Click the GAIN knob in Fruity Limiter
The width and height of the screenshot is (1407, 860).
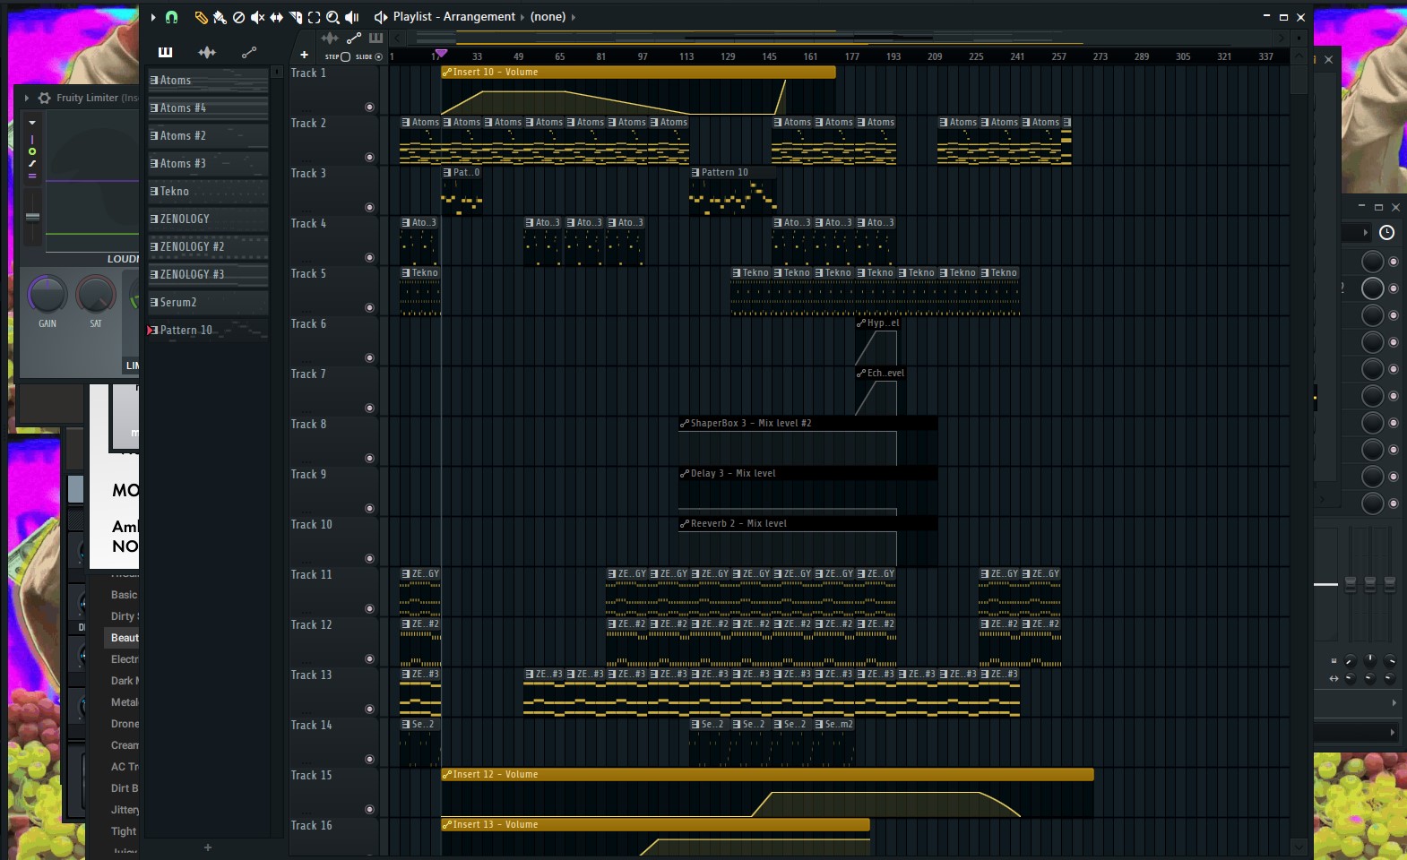tap(47, 294)
